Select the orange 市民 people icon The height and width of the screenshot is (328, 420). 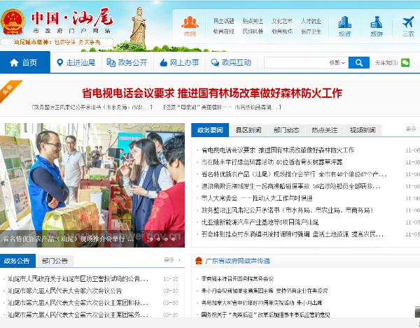pos(190,22)
